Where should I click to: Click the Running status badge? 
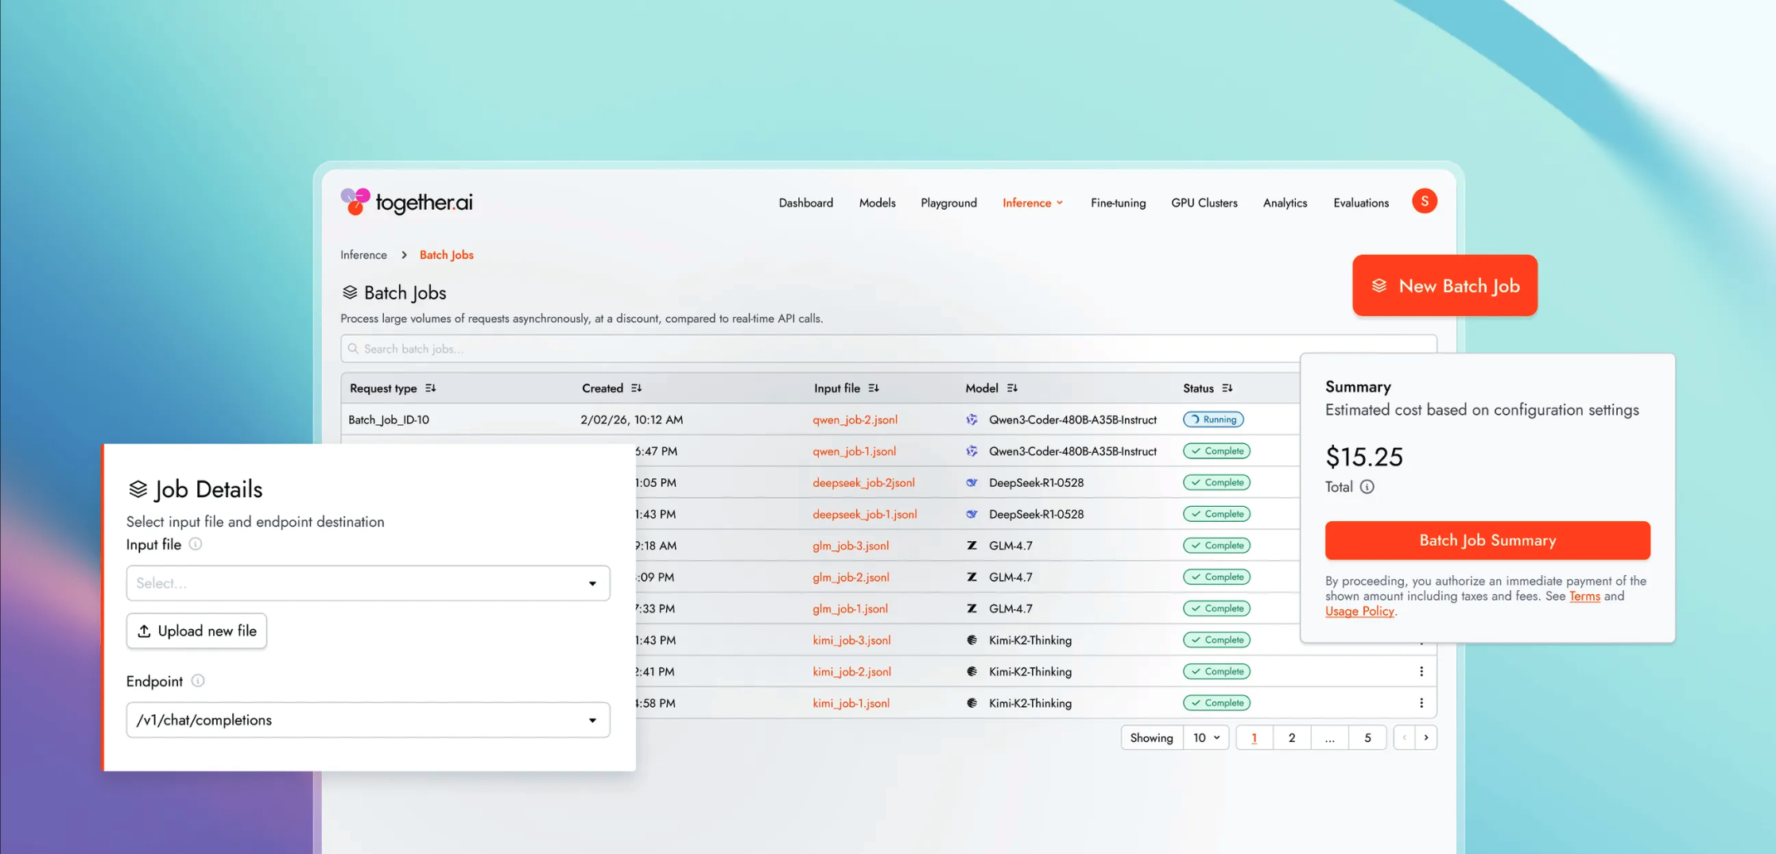(1213, 419)
